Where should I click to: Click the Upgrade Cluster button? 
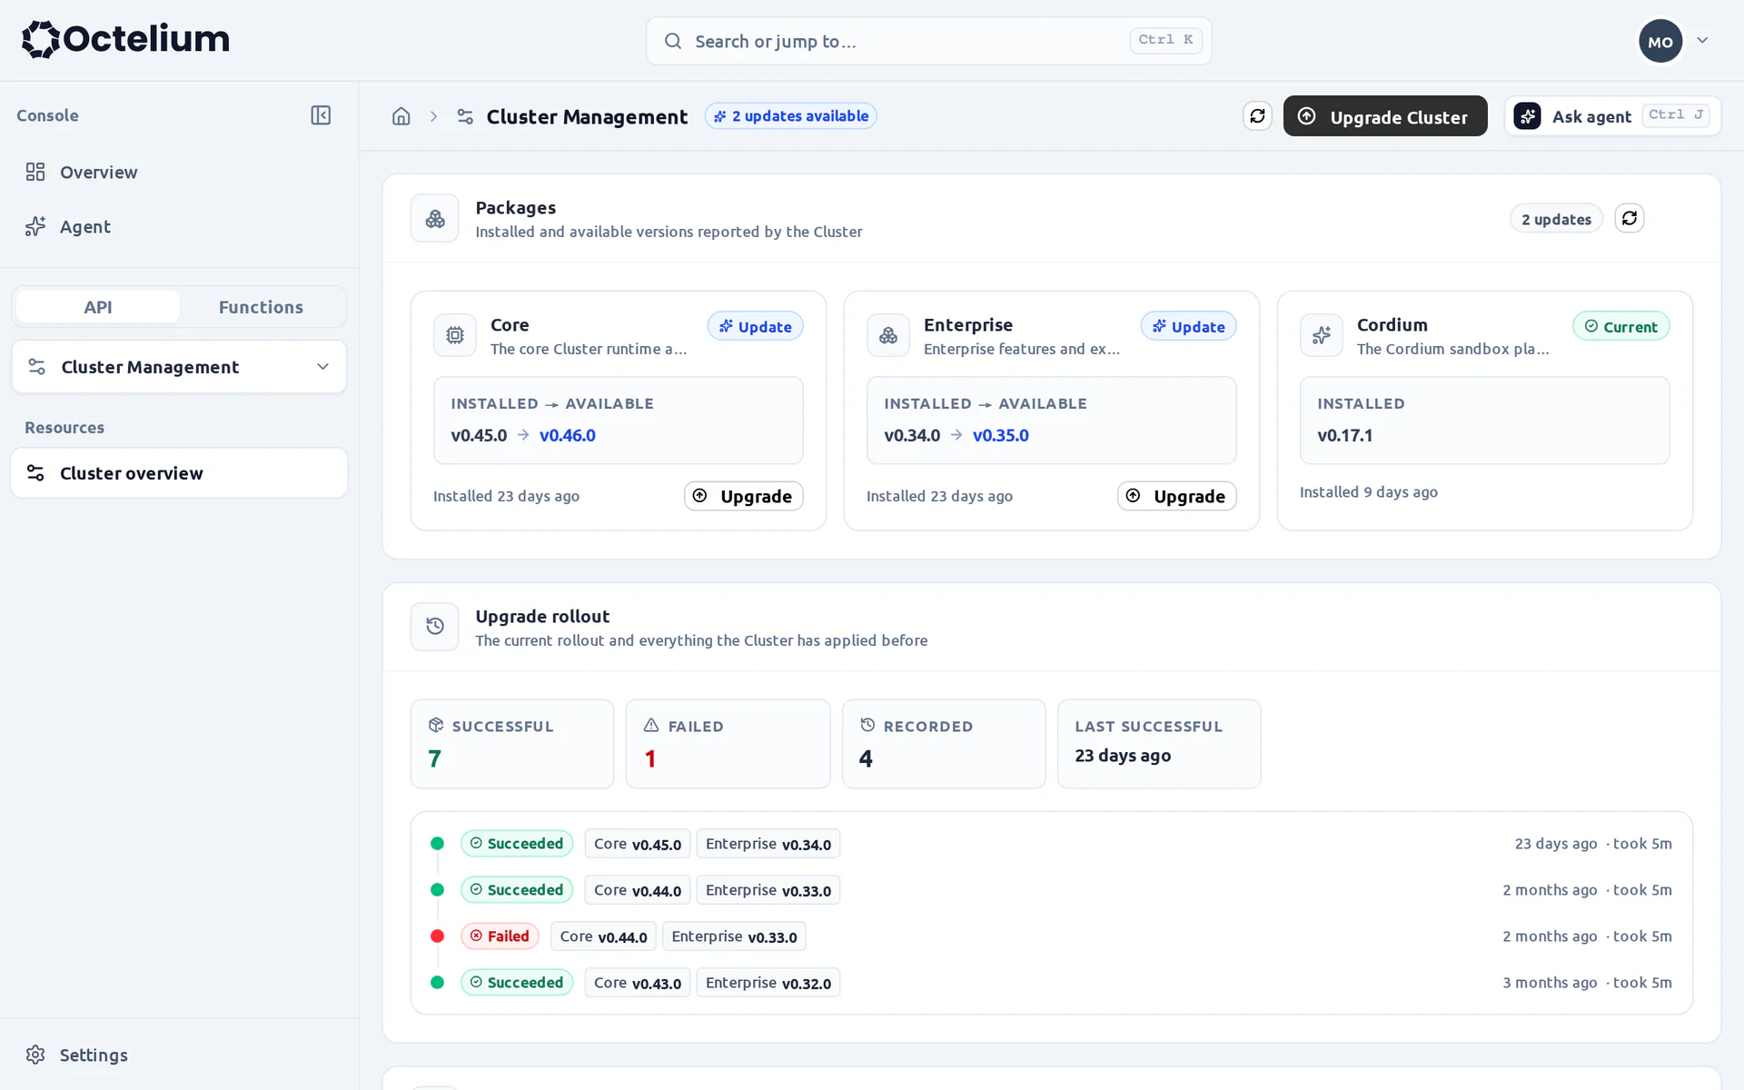coord(1385,116)
